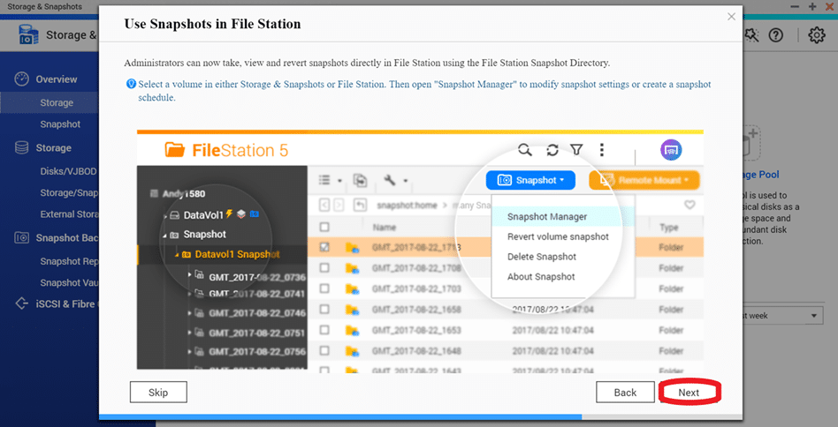Uncheck the GMT_2017-08-22_1713 row checkbox

[x=324, y=247]
